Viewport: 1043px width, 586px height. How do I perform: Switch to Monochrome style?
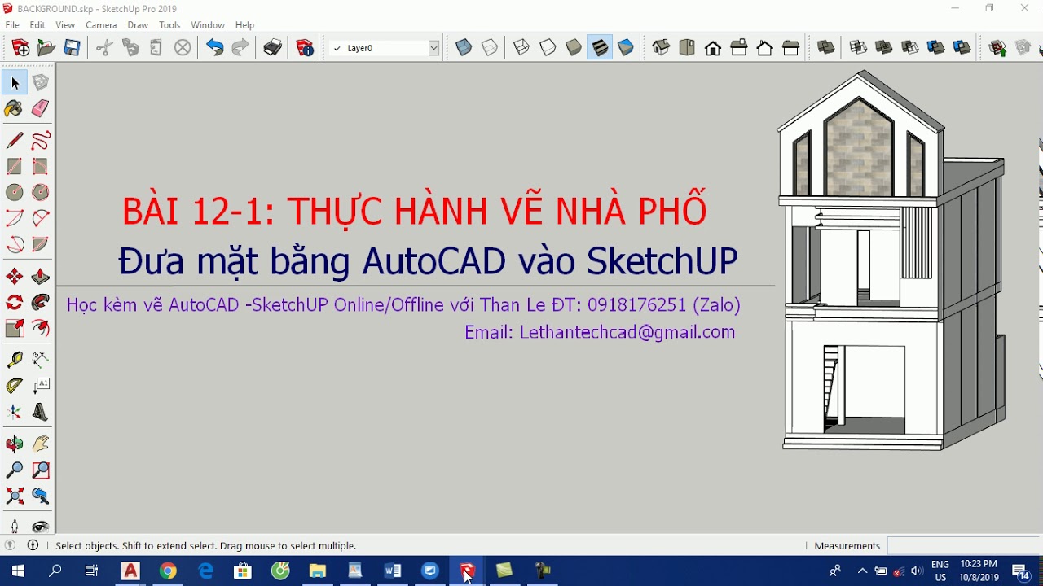click(x=626, y=48)
